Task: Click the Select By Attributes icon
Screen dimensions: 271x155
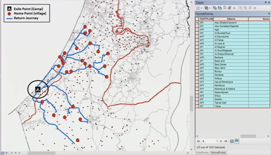Action: pos(215,8)
